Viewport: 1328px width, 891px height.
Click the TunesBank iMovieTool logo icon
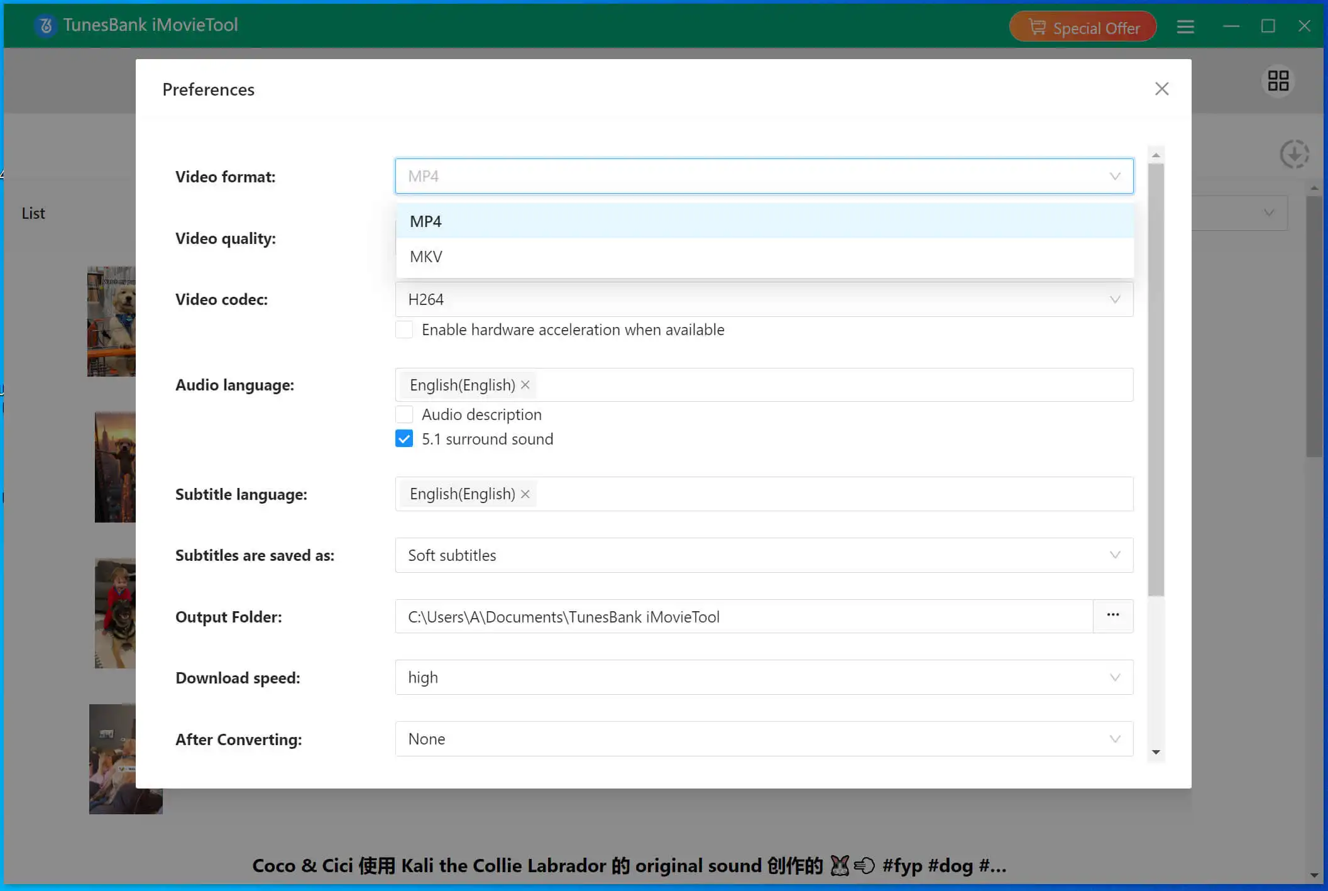click(45, 26)
